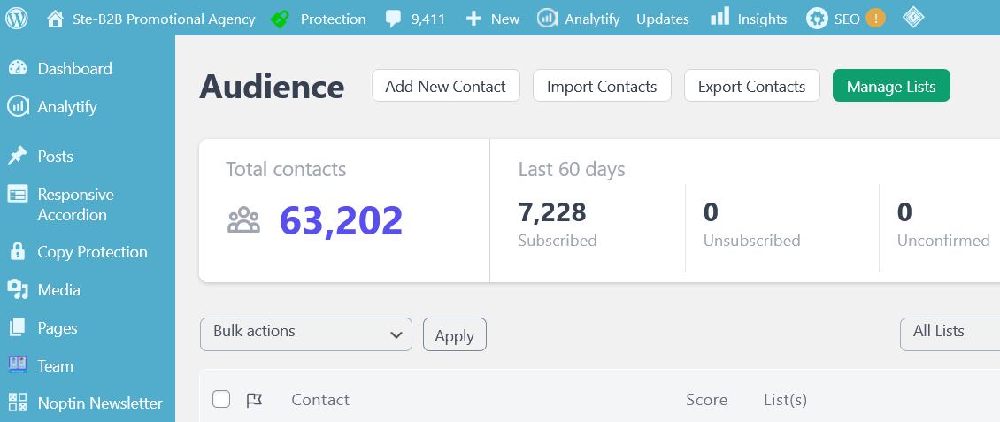Click the Add New Contact button
1000x422 pixels.
click(445, 87)
